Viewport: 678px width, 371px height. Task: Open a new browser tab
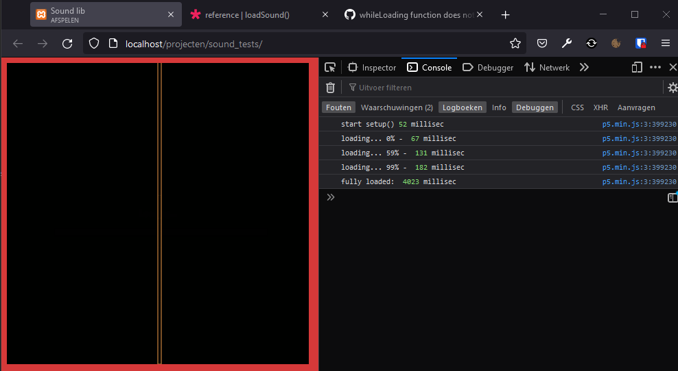click(x=505, y=15)
